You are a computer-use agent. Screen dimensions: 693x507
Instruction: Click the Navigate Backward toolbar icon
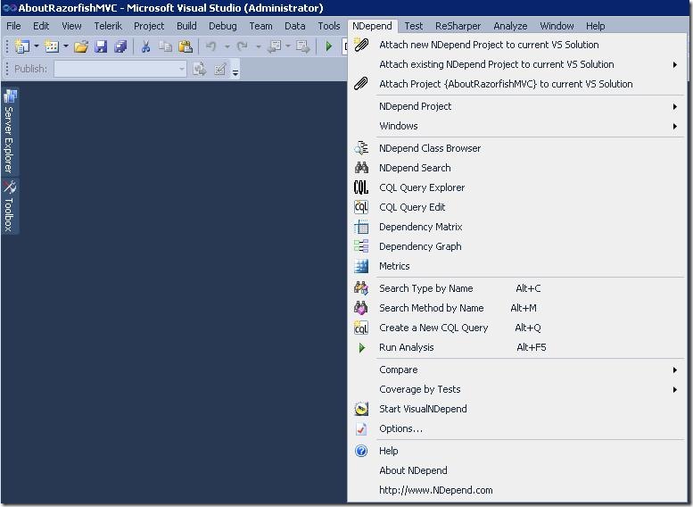275,46
